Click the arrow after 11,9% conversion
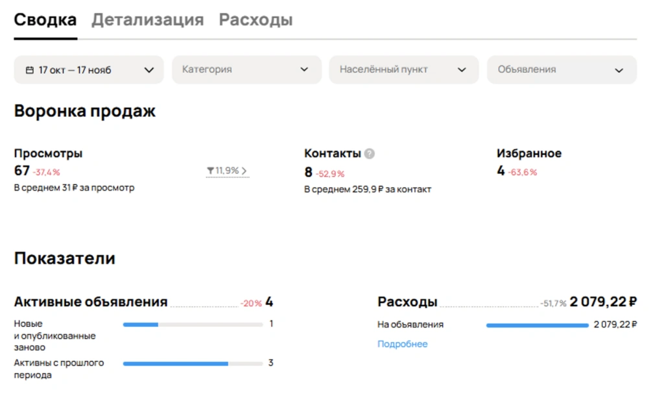This screenshot has width=664, height=401. (x=244, y=171)
